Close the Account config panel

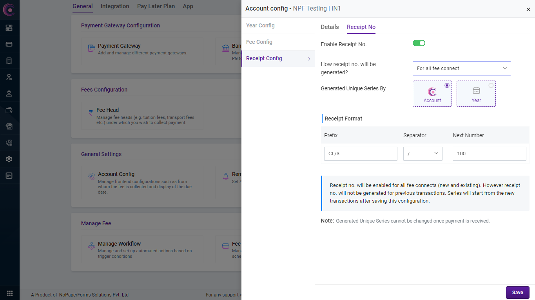point(528,9)
